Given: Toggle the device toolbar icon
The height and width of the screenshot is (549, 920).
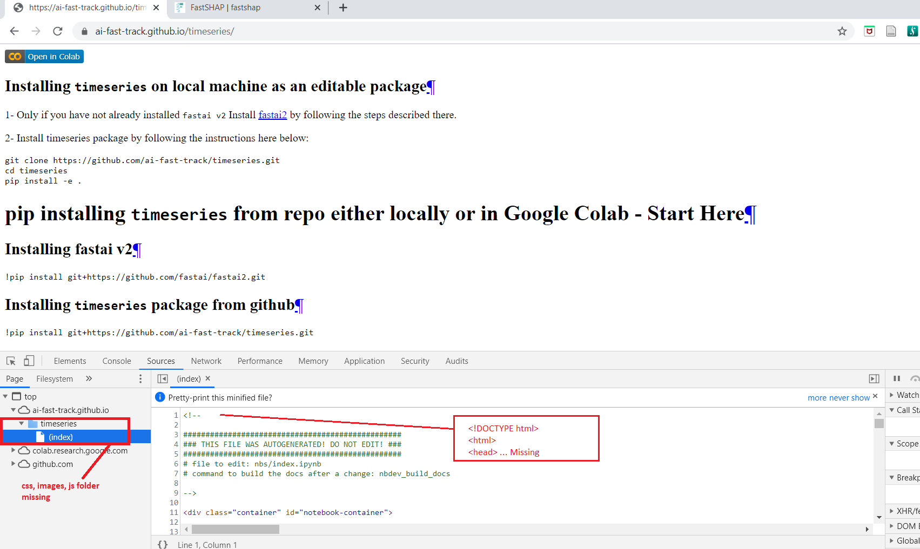Looking at the screenshot, I should 29,361.
